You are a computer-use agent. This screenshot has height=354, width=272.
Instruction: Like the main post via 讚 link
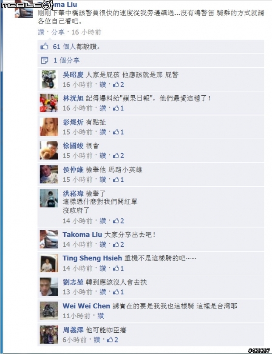pyautogui.click(x=41, y=32)
